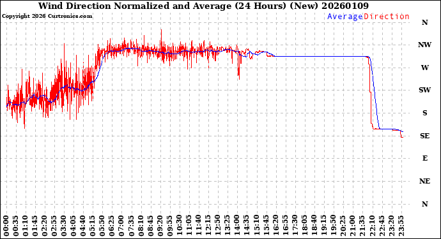
Task: Click the 19:50 time label
Action: (333, 226)
